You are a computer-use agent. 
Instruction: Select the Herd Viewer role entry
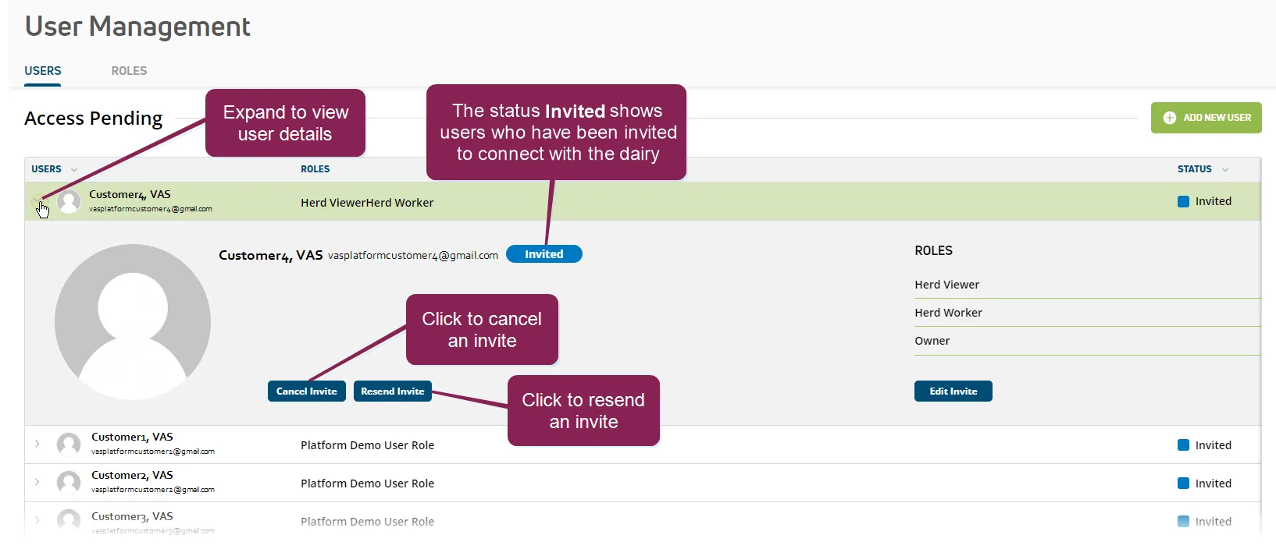[947, 285]
